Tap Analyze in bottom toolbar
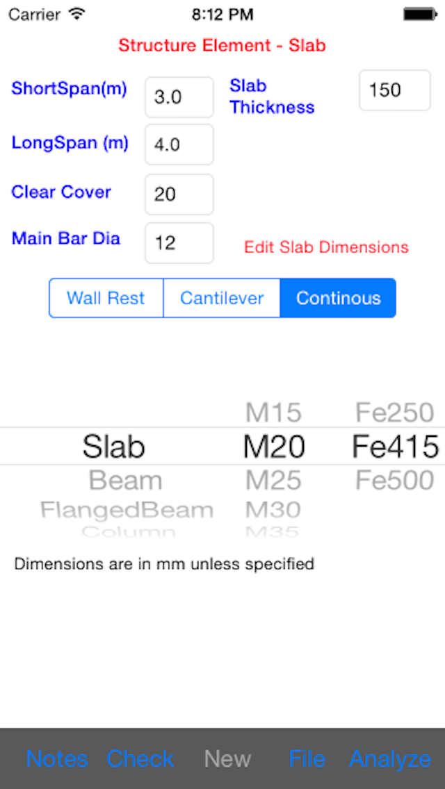This screenshot has height=789, width=445. (389, 758)
